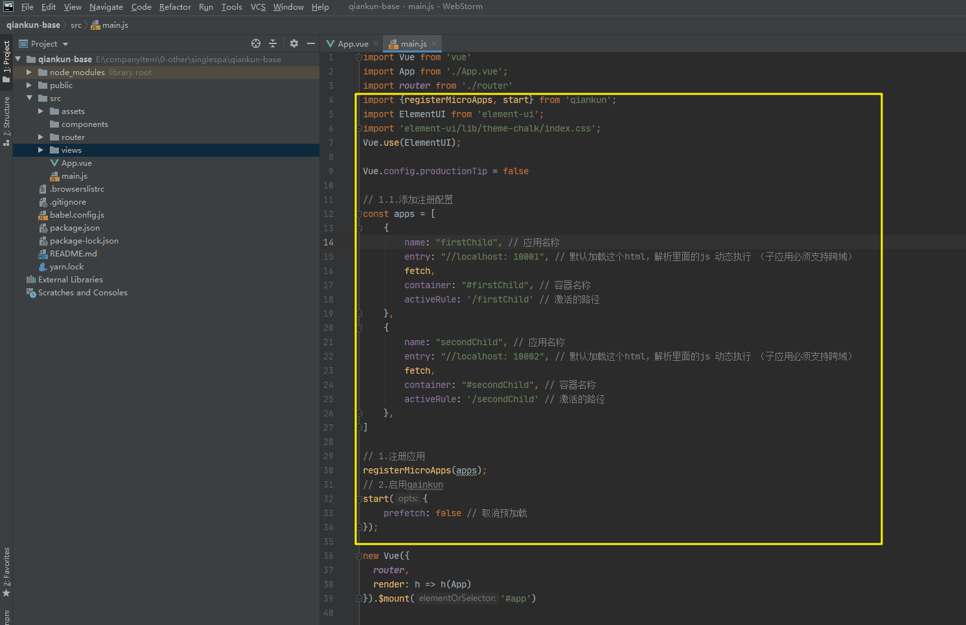The image size is (966, 625).
Task: Open Project panel settings gear
Action: (x=294, y=43)
